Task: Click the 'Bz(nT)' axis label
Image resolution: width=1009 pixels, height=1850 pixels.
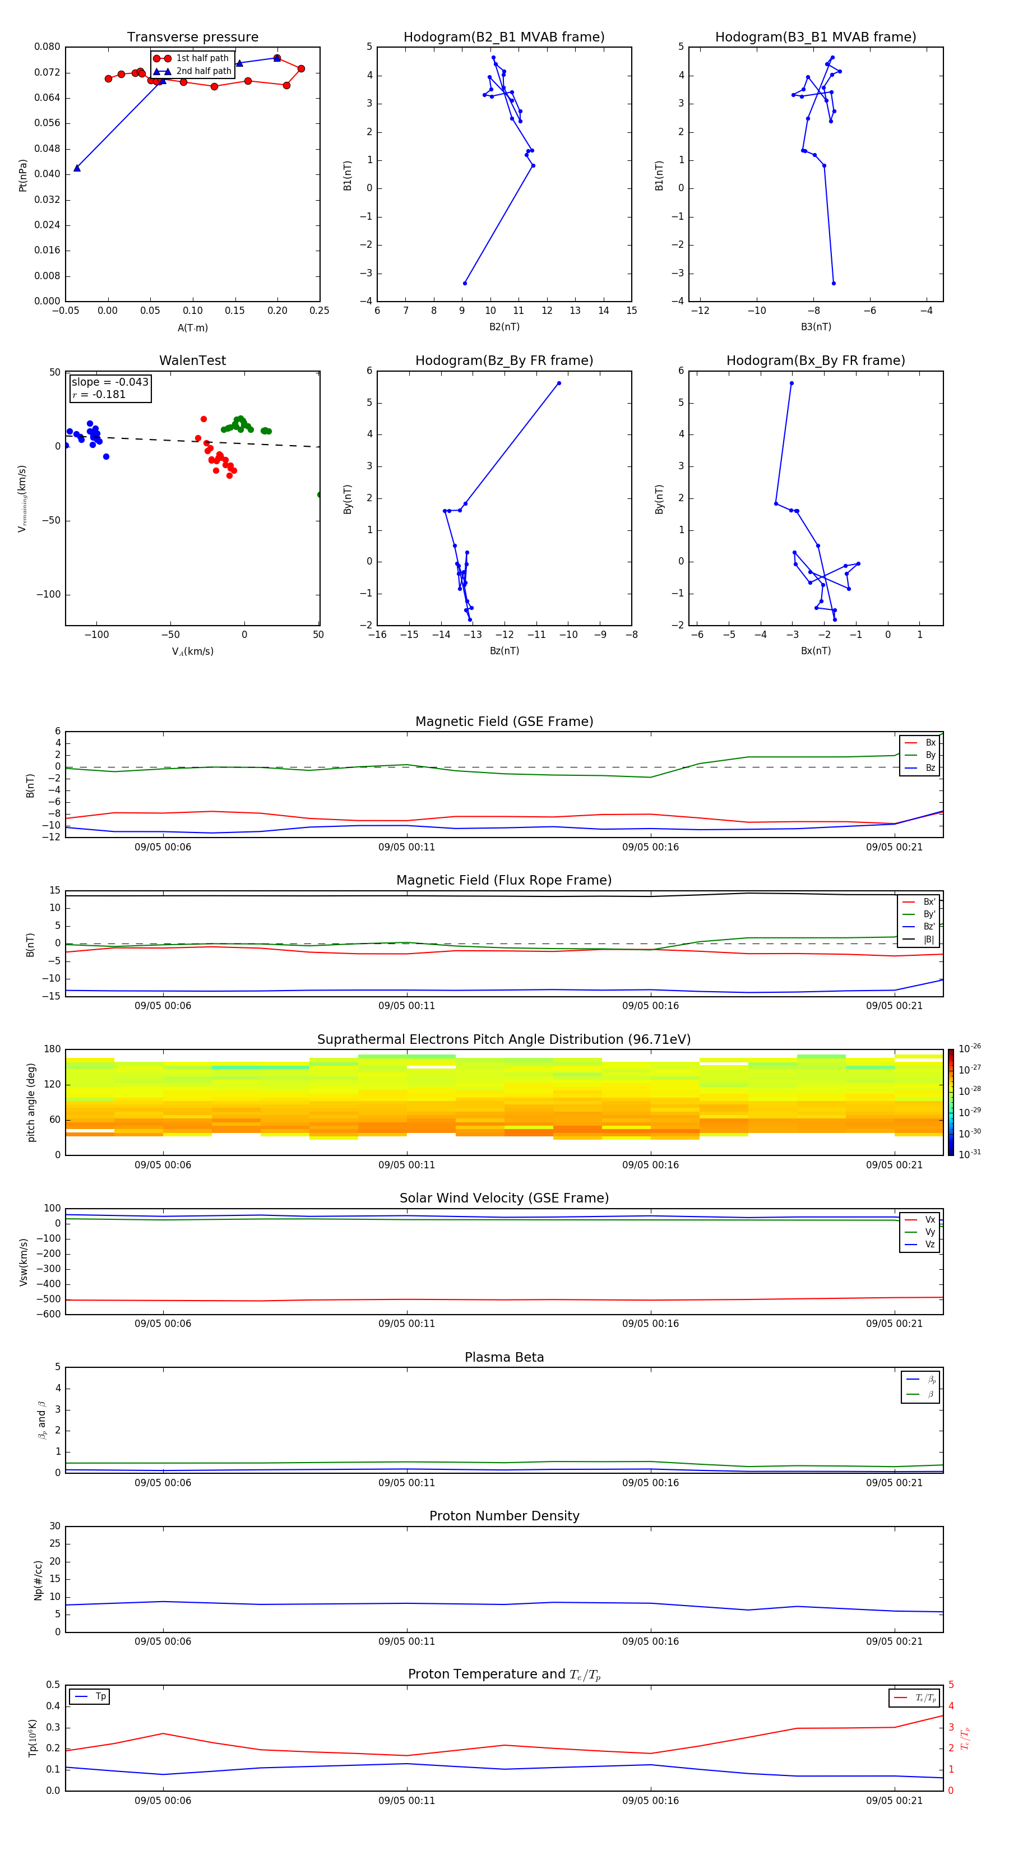Action: [x=504, y=651]
